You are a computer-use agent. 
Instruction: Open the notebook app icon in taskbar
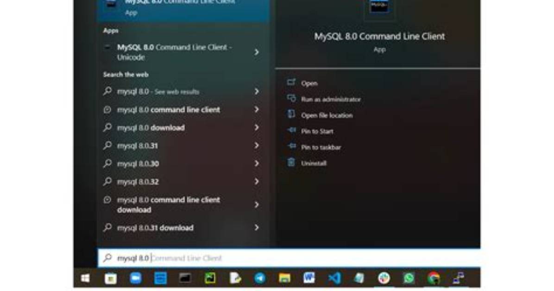(x=359, y=278)
